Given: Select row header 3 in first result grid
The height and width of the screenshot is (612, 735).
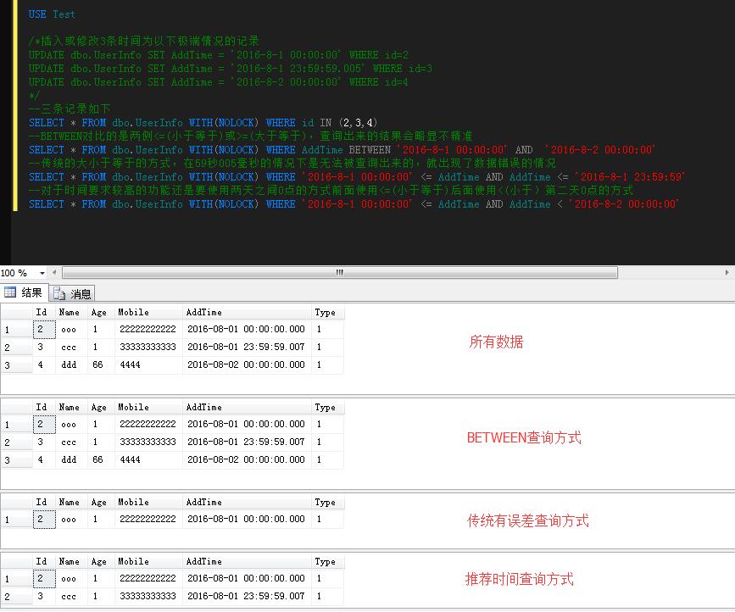Looking at the screenshot, I should (x=16, y=365).
